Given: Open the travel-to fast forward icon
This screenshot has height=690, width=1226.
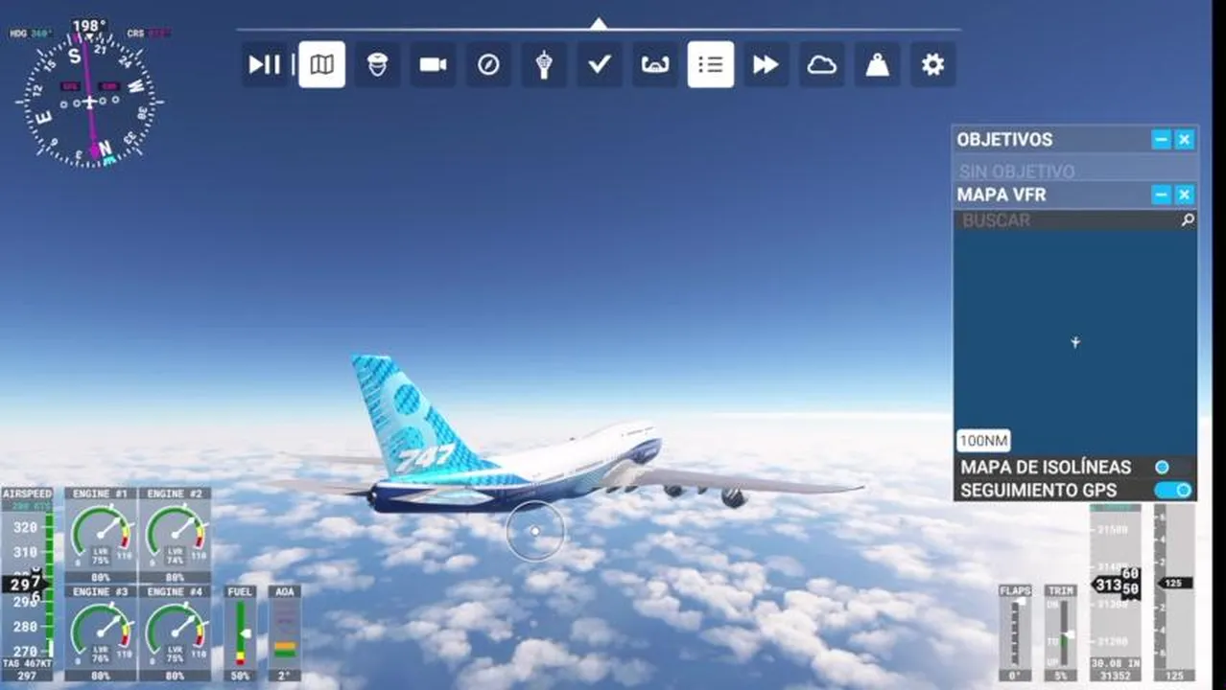Looking at the screenshot, I should pyautogui.click(x=766, y=64).
